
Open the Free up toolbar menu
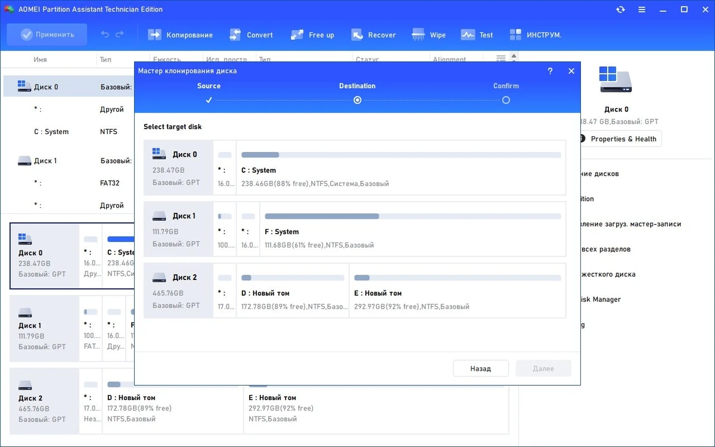(x=312, y=35)
